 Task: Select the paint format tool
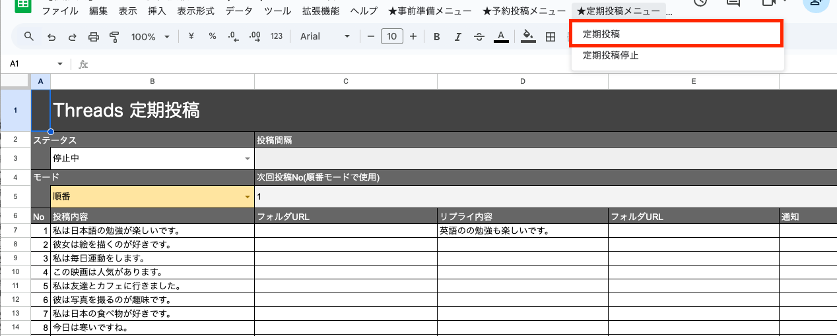click(x=114, y=37)
